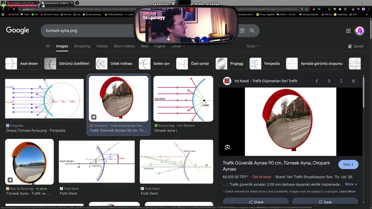This screenshot has height=209, width=372.
Task: Click the large red mirror preview image
Action: [291, 122]
